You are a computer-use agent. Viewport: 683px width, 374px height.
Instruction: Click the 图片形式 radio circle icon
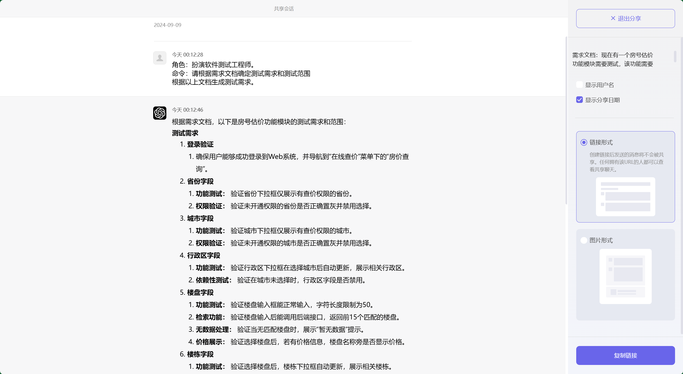pos(584,240)
